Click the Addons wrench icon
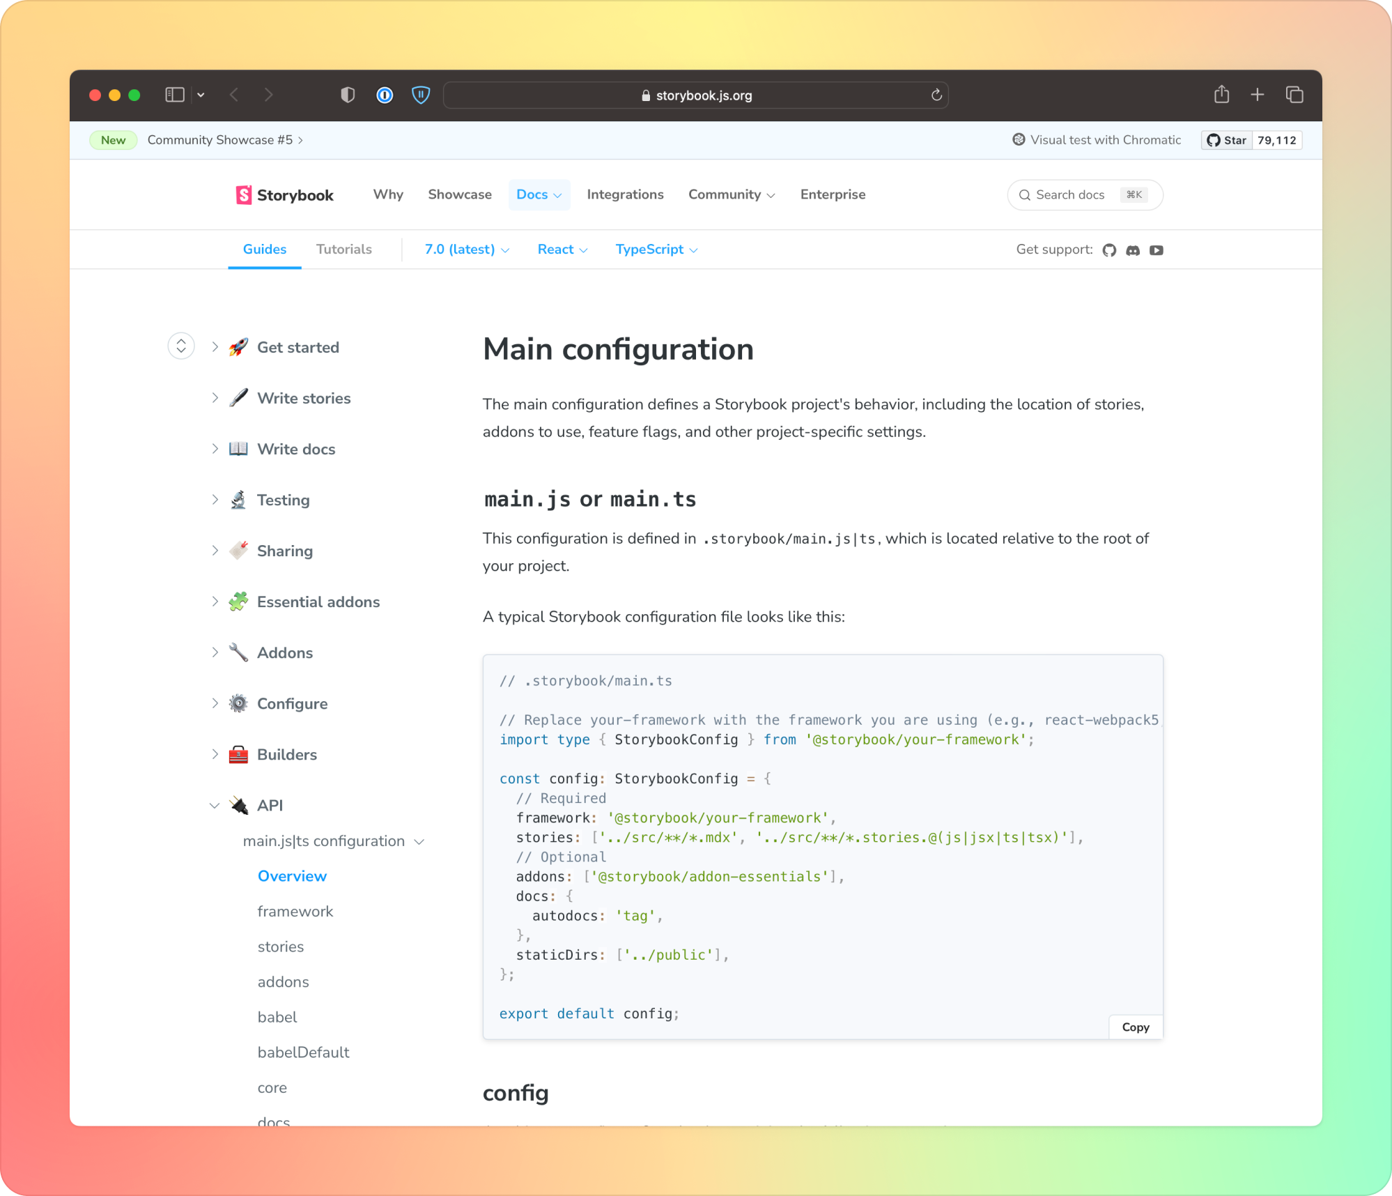This screenshot has width=1392, height=1196. point(238,652)
